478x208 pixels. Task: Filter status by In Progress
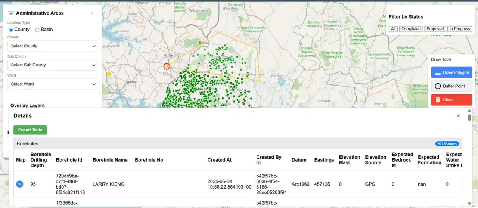[x=460, y=29]
